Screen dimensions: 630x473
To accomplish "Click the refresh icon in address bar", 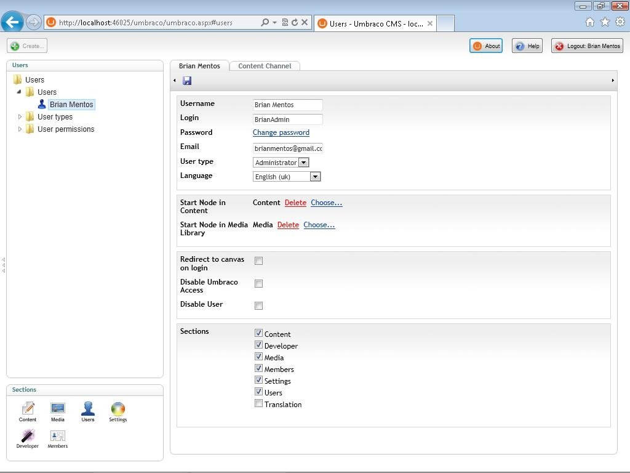I will point(295,23).
